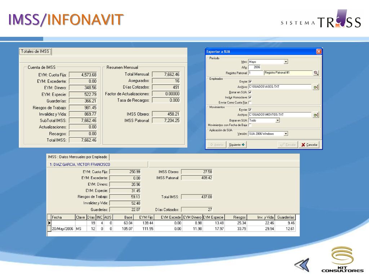Click Riesgos de Trabajo field 981.45
Viewport: 369px width, 277px height.
pyautogui.click(x=83, y=107)
